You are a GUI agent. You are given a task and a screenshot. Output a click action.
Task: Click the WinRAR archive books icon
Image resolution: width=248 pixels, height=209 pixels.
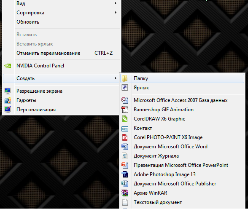[x=125, y=193]
